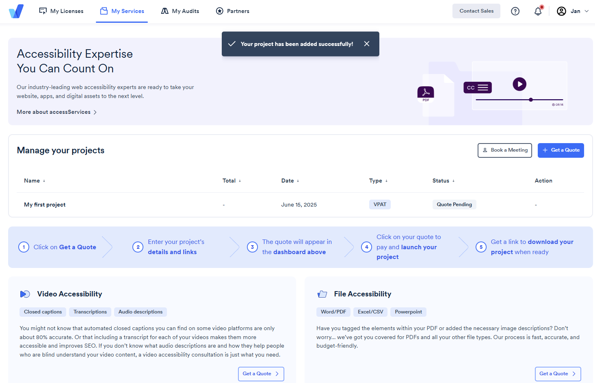Go to the Partners tab
595x383 pixels.
point(233,11)
